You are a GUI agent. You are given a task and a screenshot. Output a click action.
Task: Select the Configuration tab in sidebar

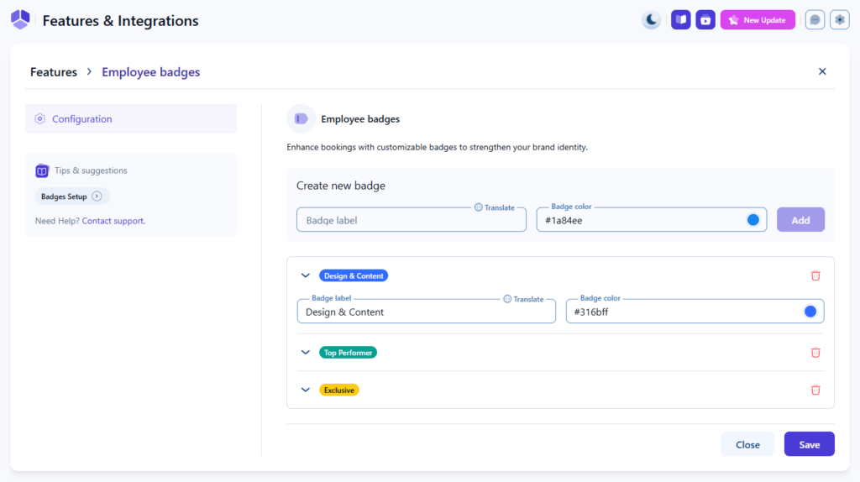[131, 119]
